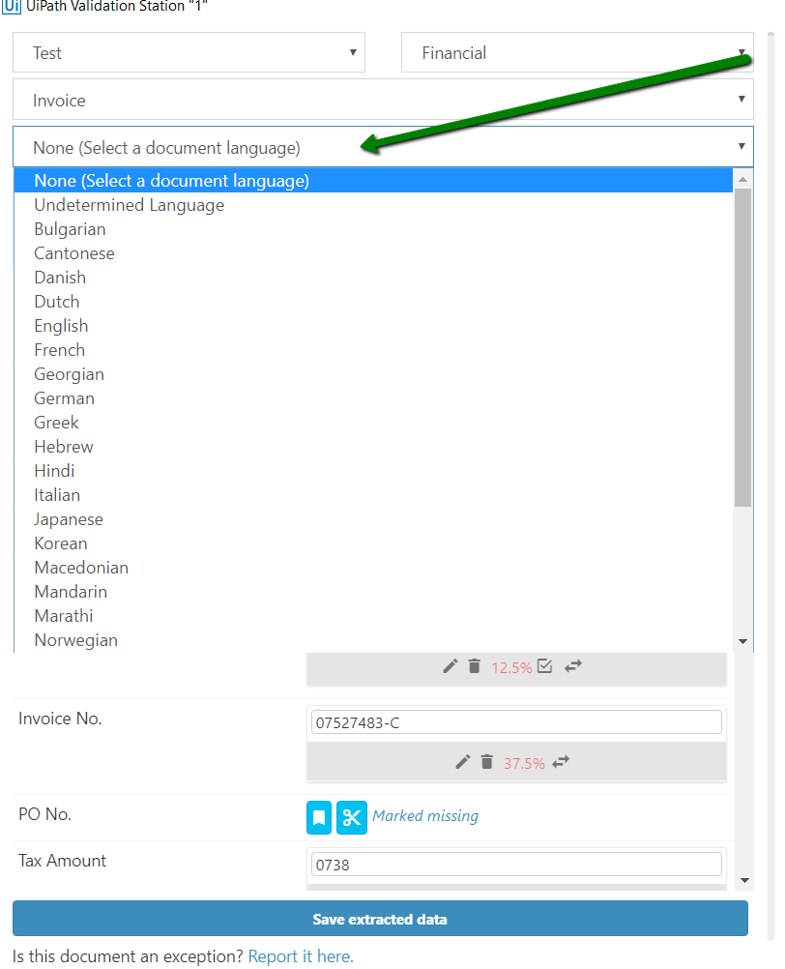Screen dimensions: 785x969
Task: Click the Tax Amount input field
Action: click(516, 864)
